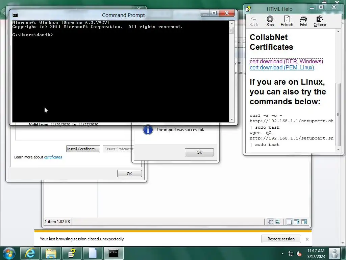Open File Explorer from the taskbar
The height and width of the screenshot is (260, 346).
tap(51, 253)
